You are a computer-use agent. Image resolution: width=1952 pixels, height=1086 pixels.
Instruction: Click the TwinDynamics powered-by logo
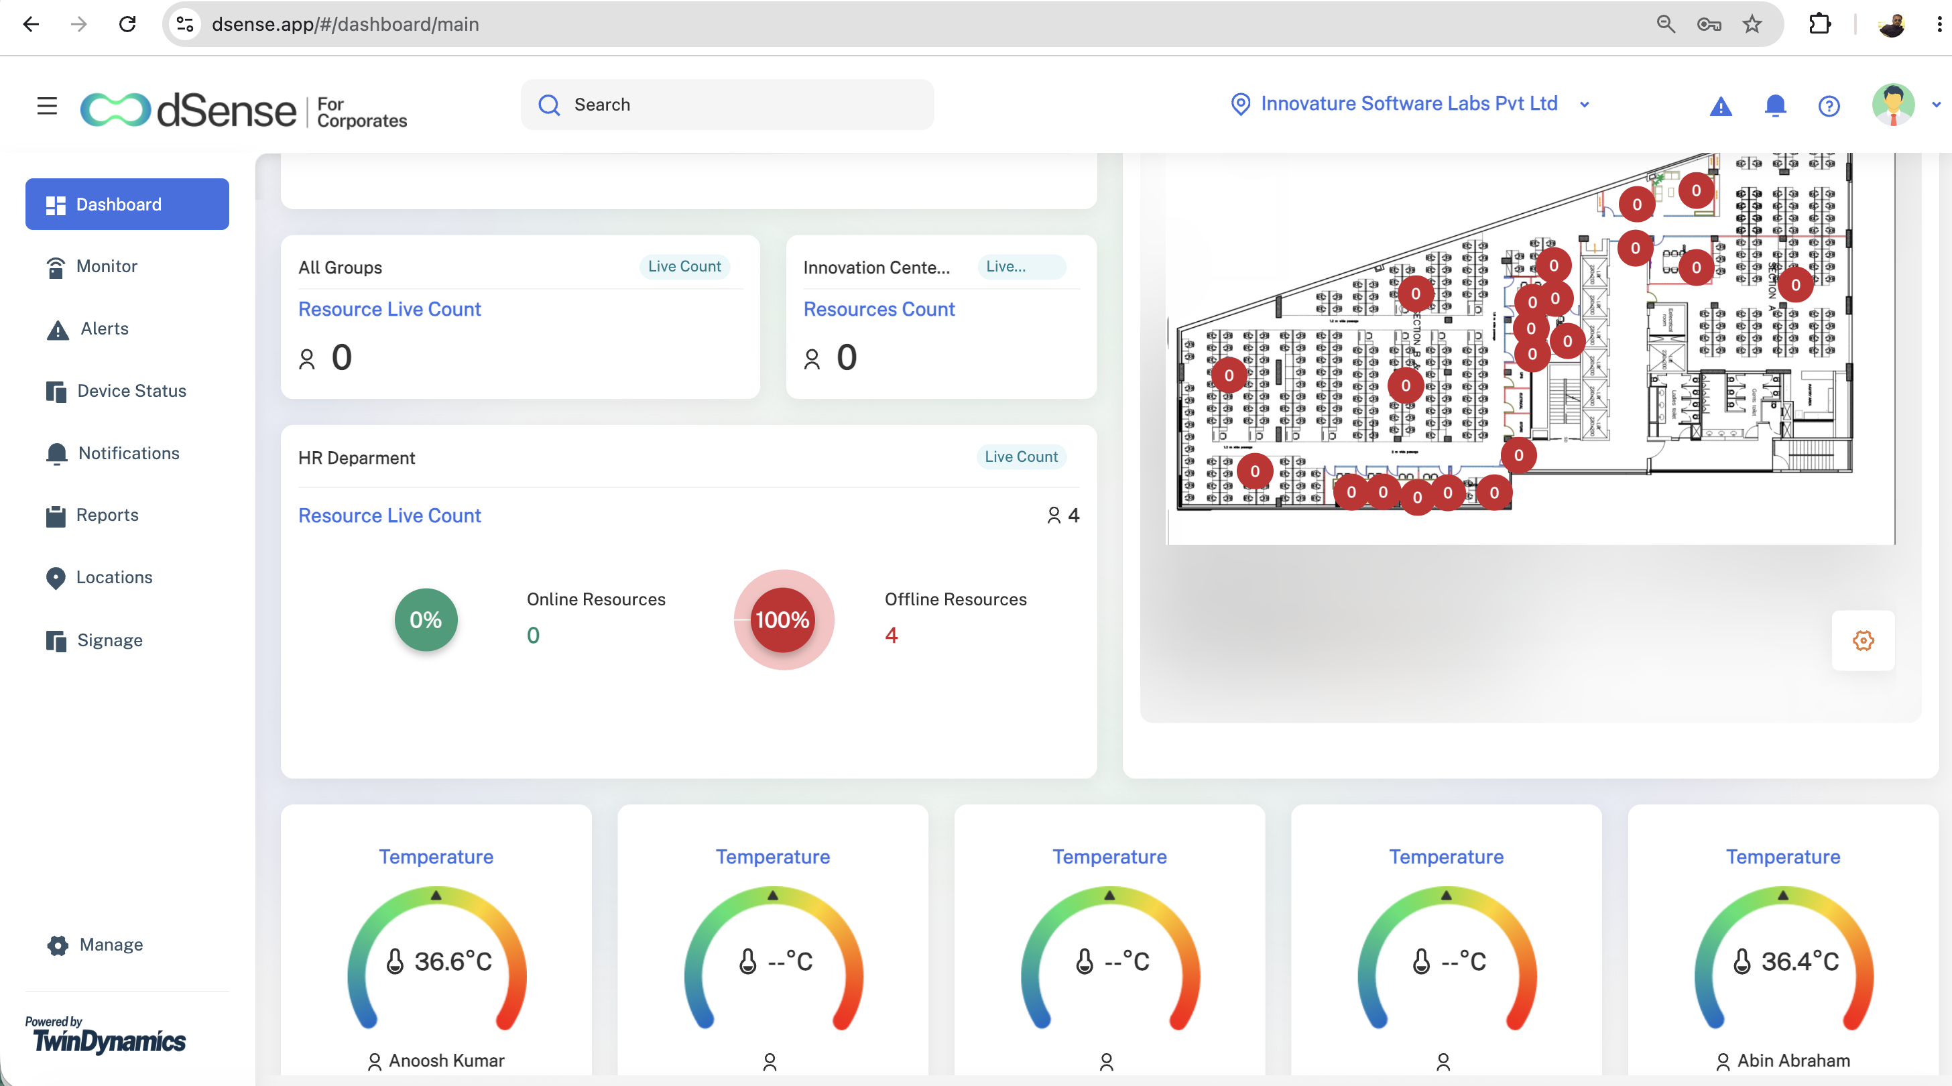coord(106,1035)
